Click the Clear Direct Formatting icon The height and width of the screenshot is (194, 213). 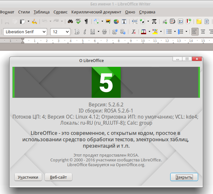coord(133,32)
